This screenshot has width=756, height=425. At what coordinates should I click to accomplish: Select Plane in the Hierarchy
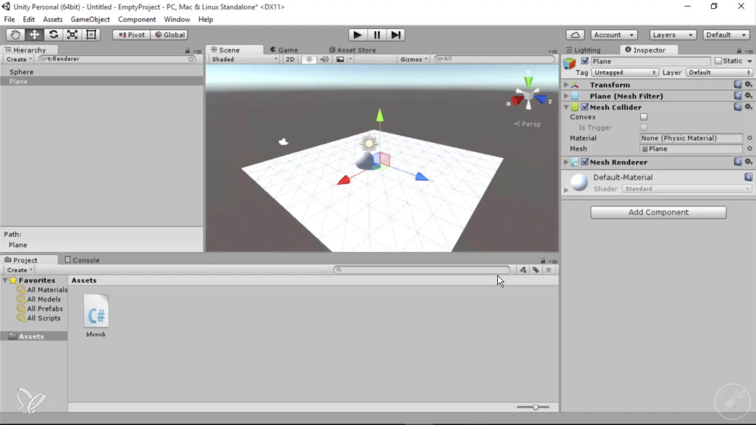tap(102, 81)
